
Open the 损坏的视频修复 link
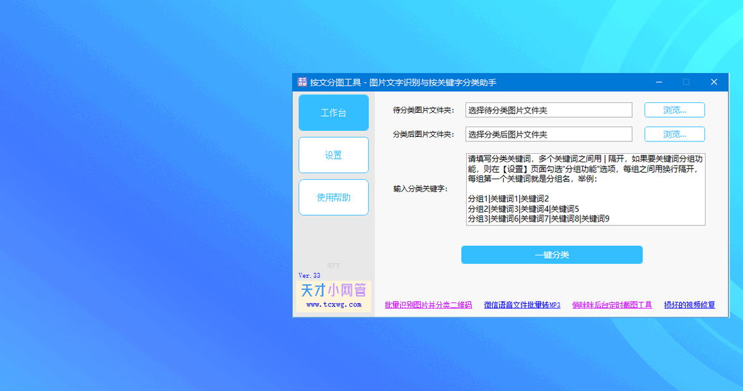(x=690, y=304)
